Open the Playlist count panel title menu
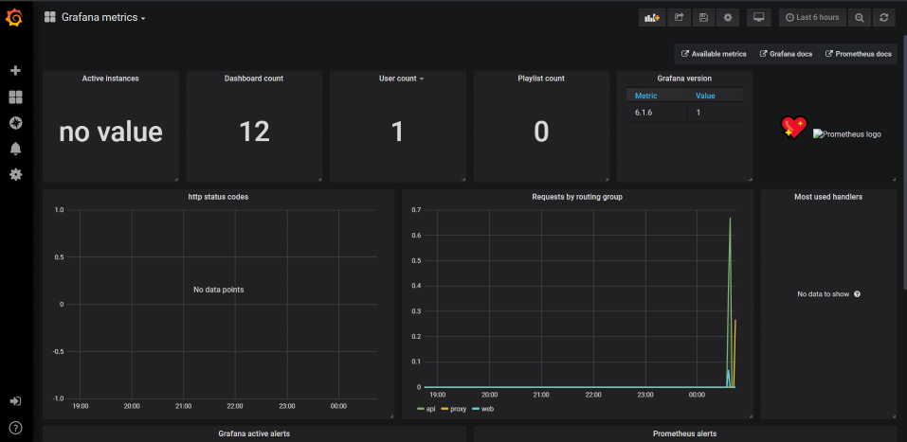This screenshot has width=907, height=442. [541, 79]
